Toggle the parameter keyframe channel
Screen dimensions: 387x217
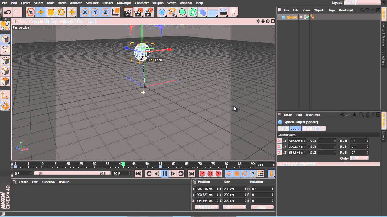[x=253, y=174]
